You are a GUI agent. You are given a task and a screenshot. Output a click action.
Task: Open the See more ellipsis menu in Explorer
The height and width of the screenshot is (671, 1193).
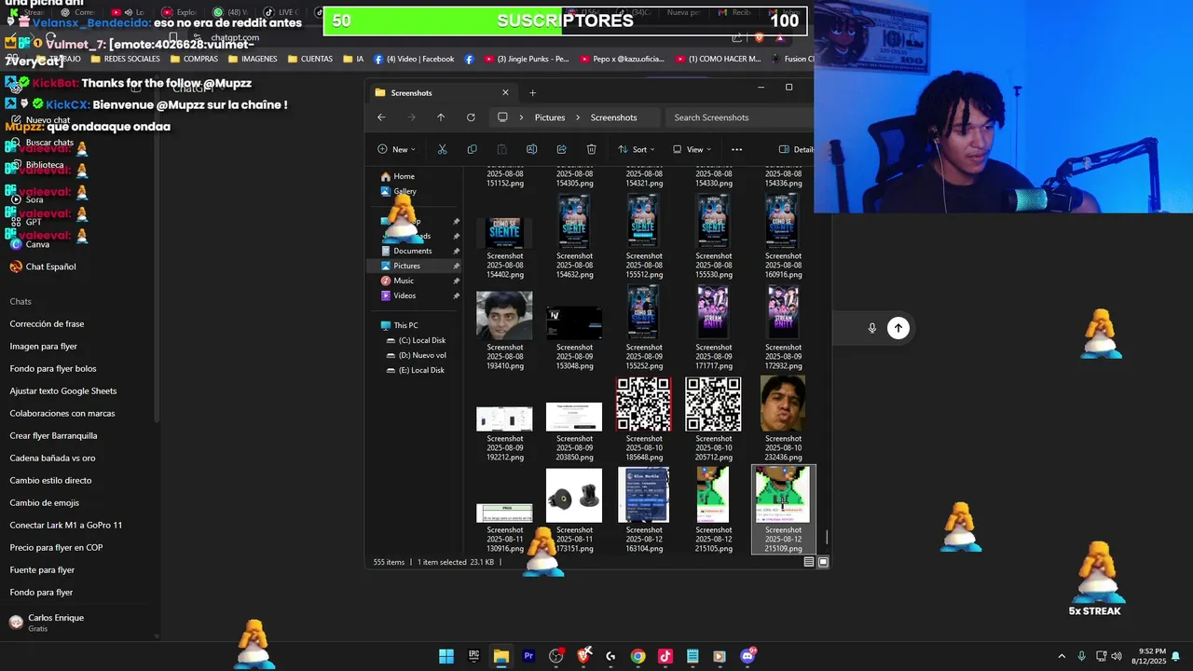(736, 149)
